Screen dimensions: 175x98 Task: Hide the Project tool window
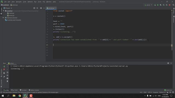coord(44,8)
